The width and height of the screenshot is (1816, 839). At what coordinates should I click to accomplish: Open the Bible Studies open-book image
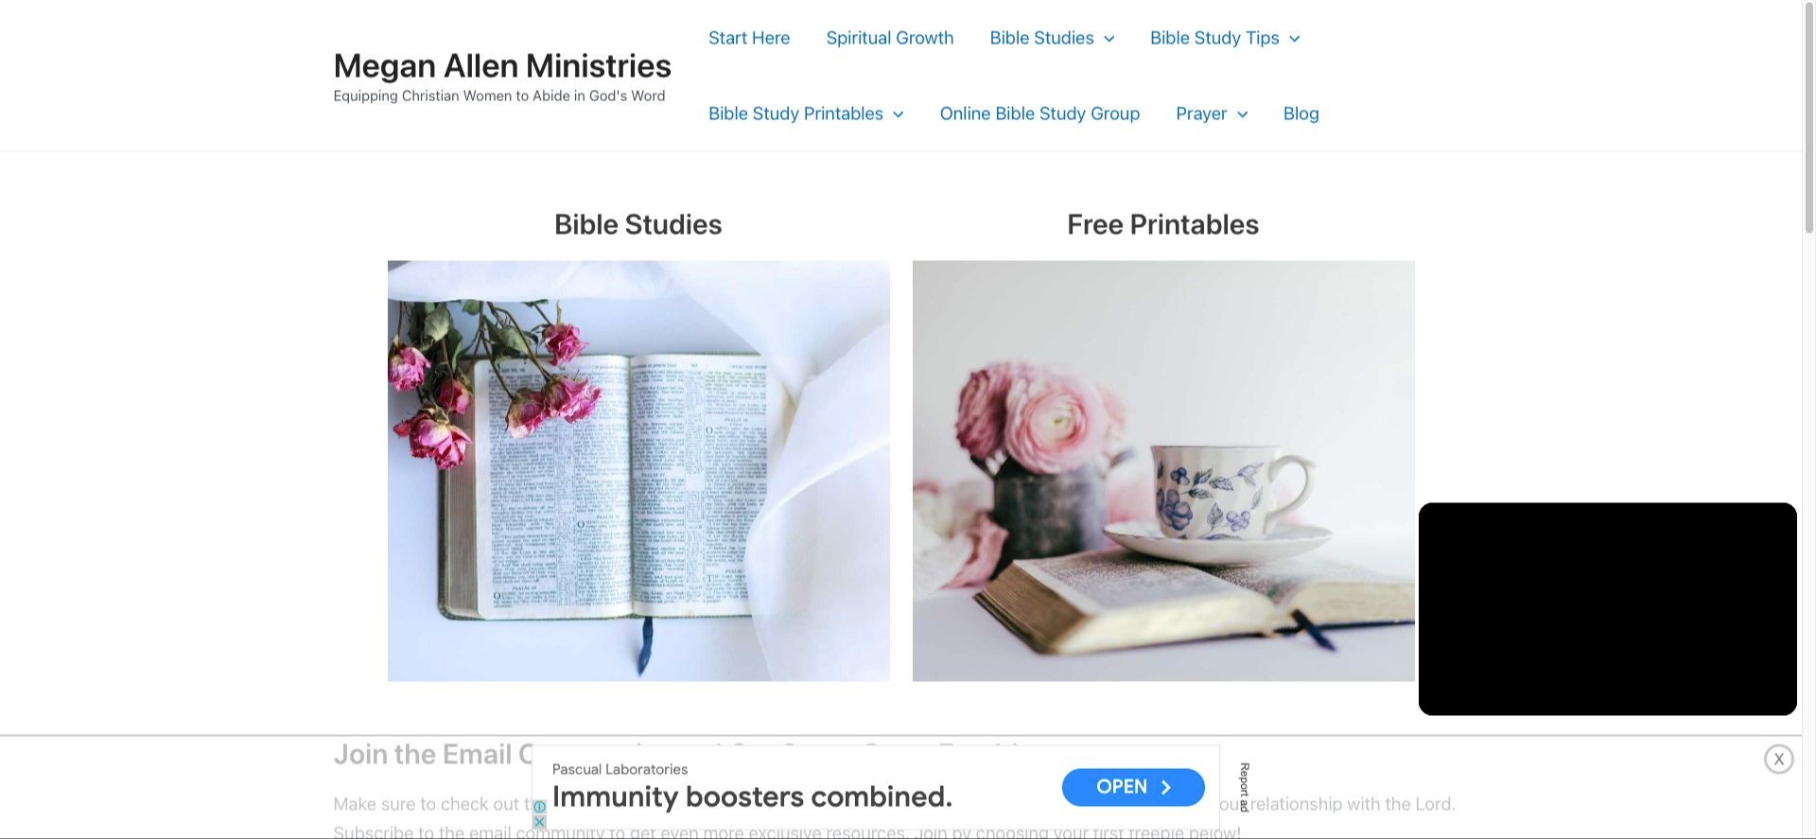(638, 471)
